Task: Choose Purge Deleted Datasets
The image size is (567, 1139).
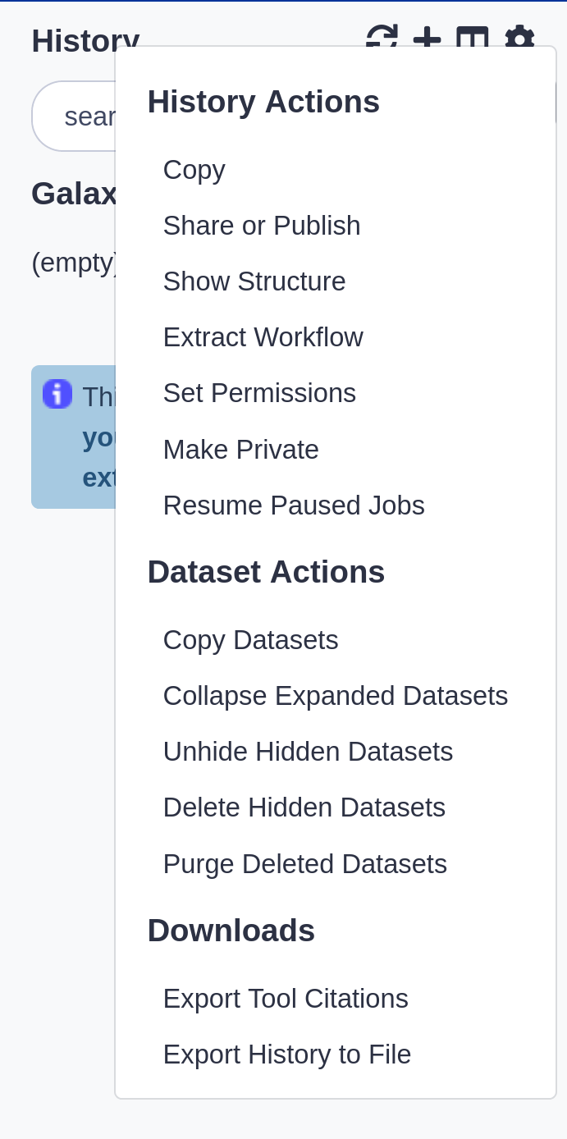Action: point(305,864)
